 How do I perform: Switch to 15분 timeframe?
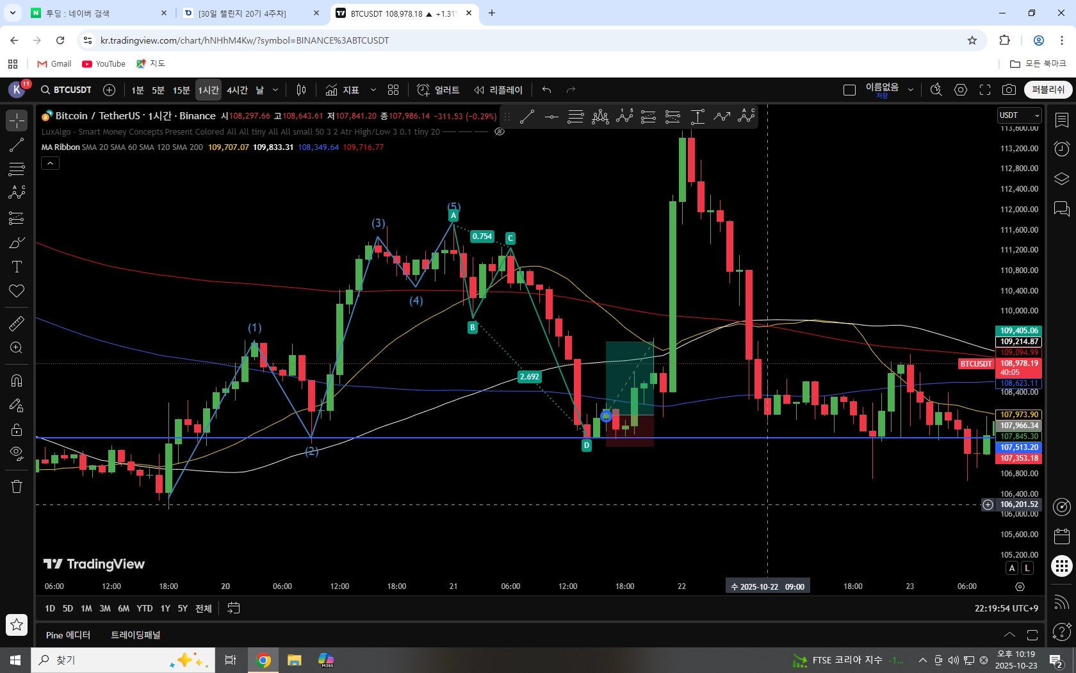[x=181, y=90]
